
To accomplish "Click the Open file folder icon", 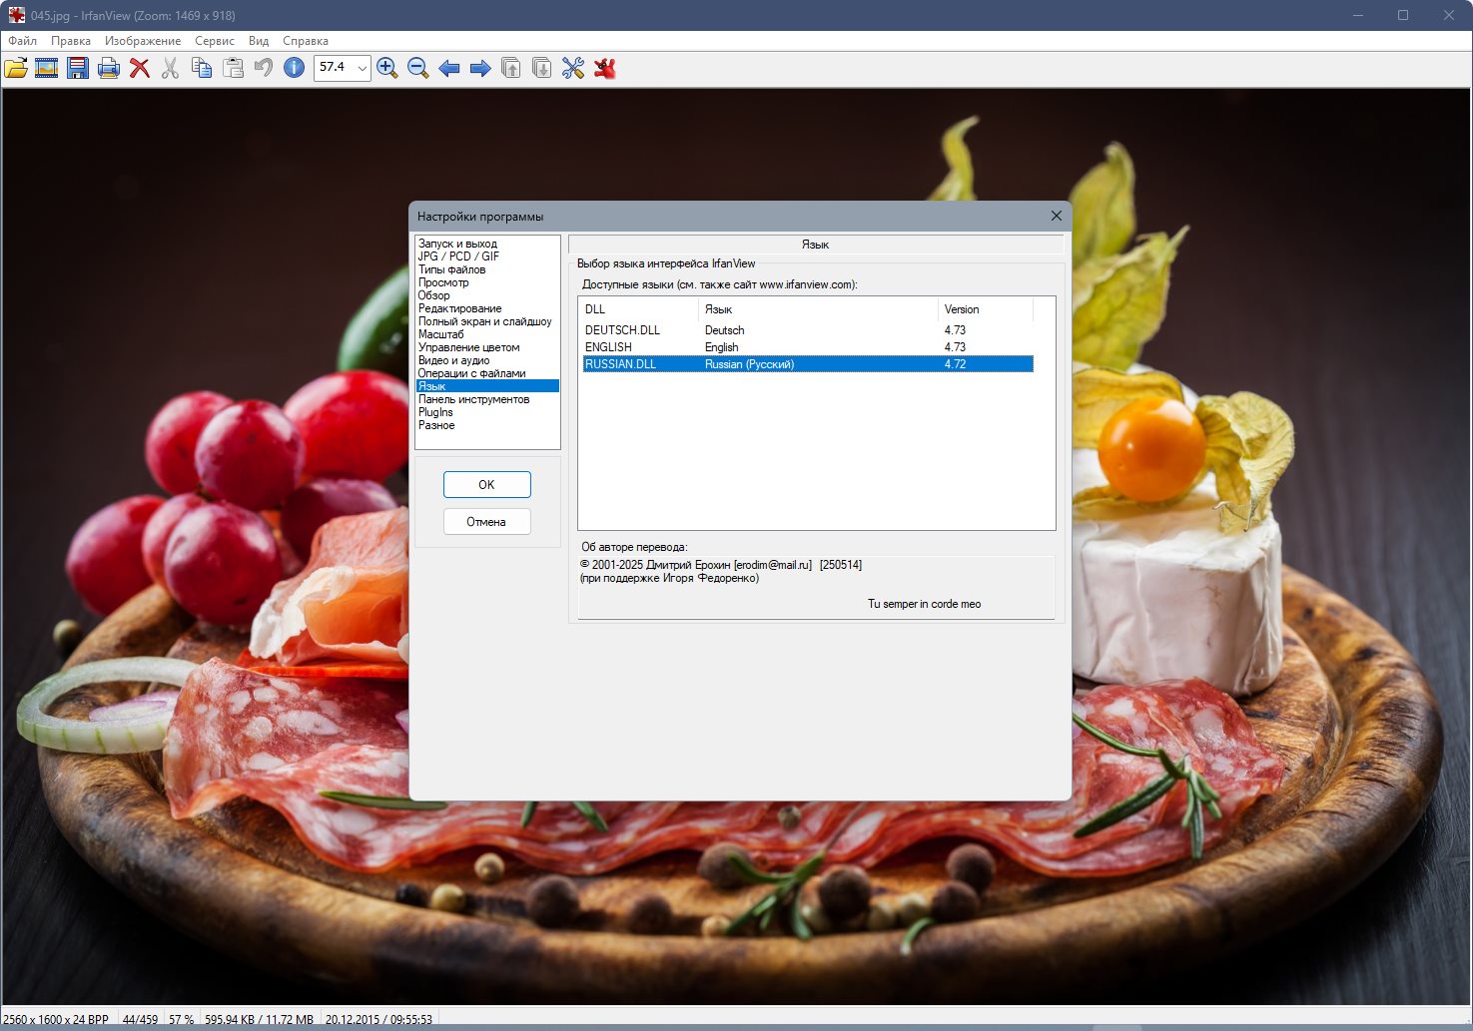I will 16,68.
